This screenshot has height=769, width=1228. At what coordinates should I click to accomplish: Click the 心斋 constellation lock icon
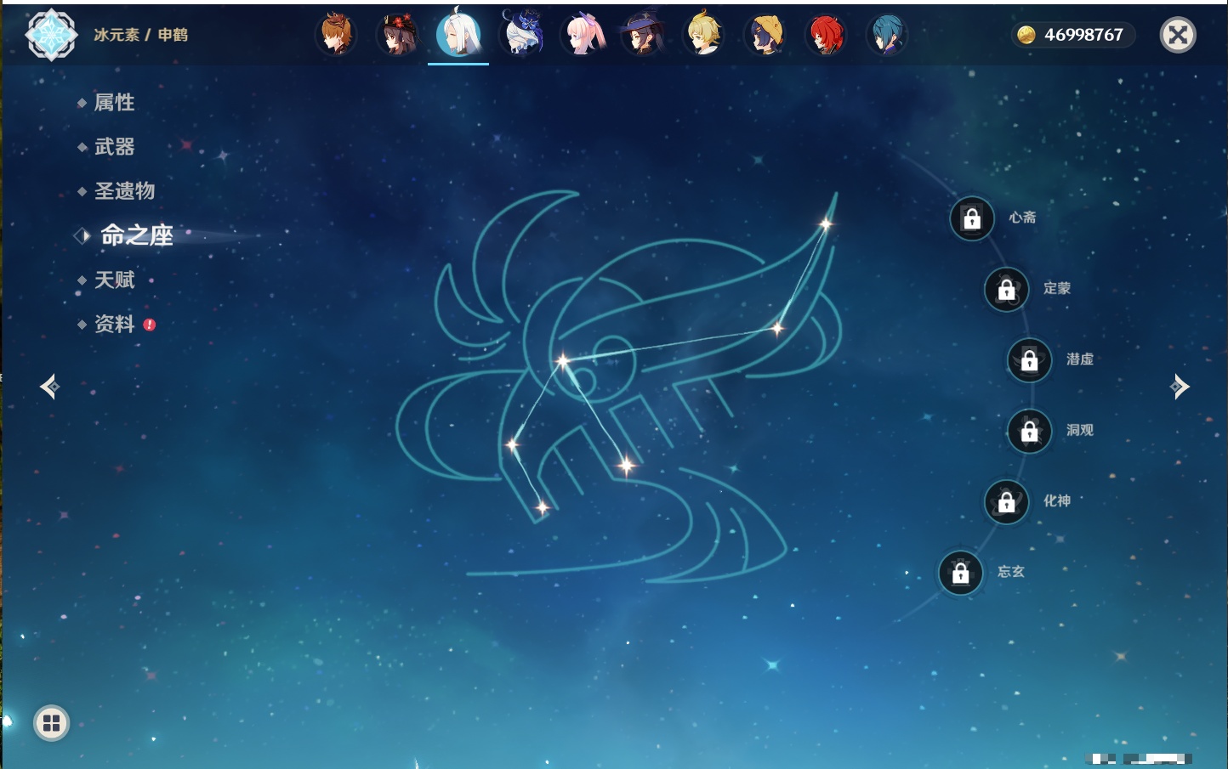point(972,218)
